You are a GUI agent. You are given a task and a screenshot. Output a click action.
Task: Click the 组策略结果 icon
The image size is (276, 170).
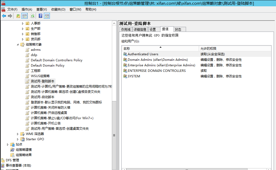pos(12,155)
